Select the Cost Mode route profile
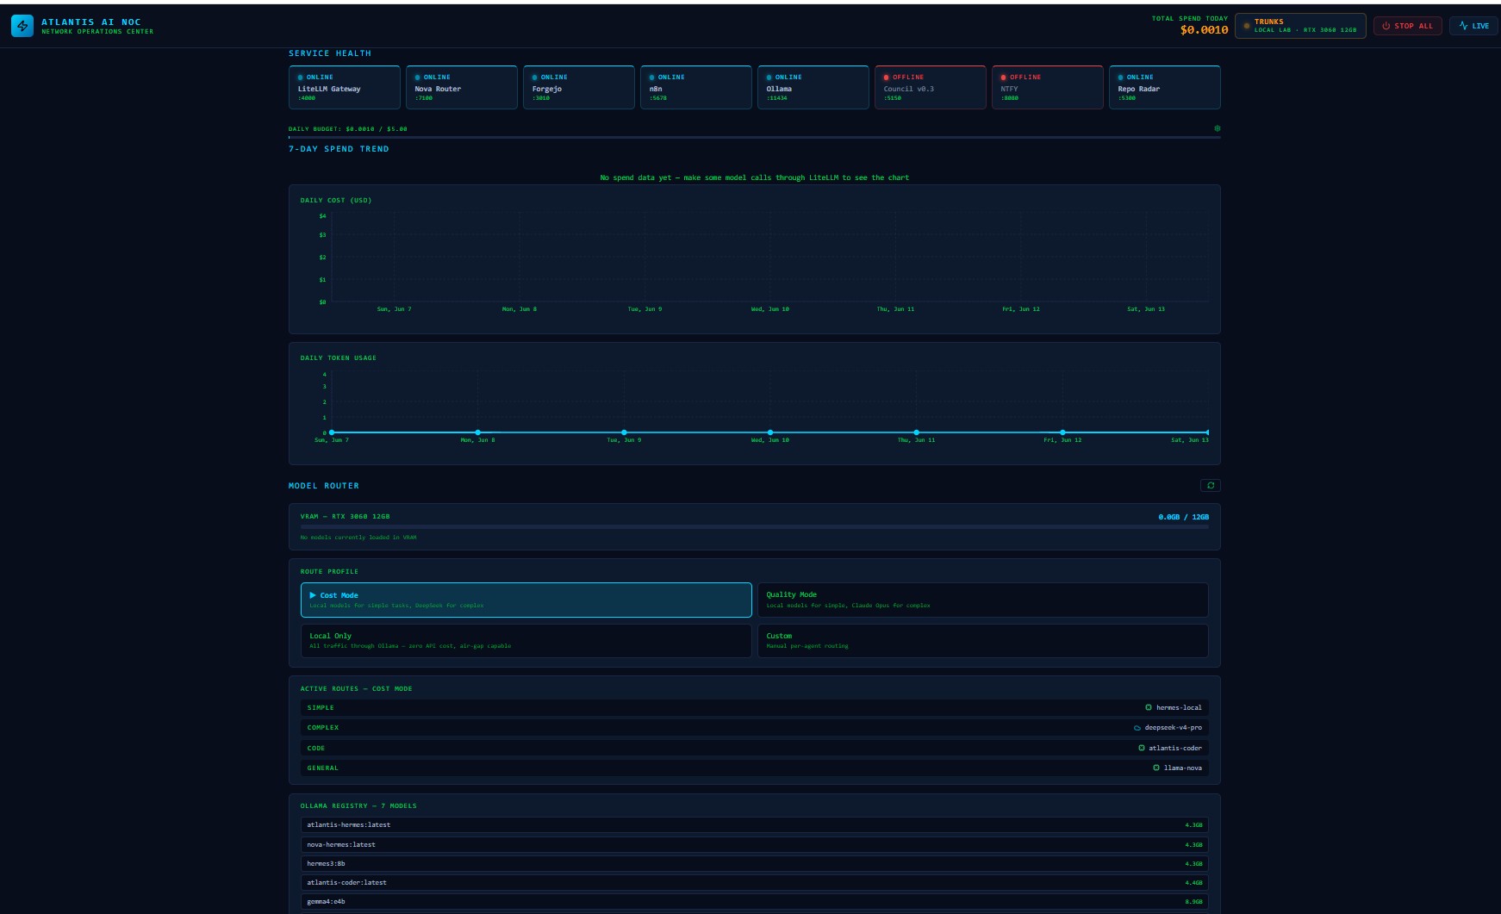 pos(526,600)
